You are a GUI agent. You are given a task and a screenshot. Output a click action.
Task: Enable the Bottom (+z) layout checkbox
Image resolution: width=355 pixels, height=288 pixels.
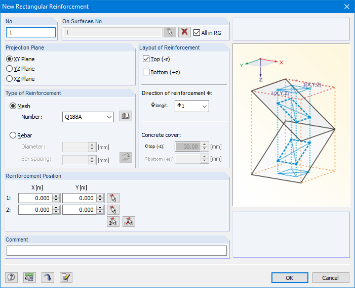tap(146, 72)
